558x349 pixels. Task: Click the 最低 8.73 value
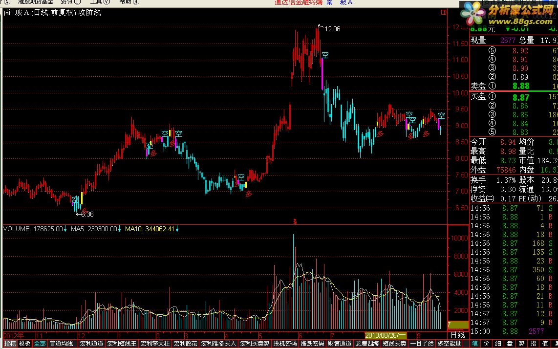pos(509,161)
